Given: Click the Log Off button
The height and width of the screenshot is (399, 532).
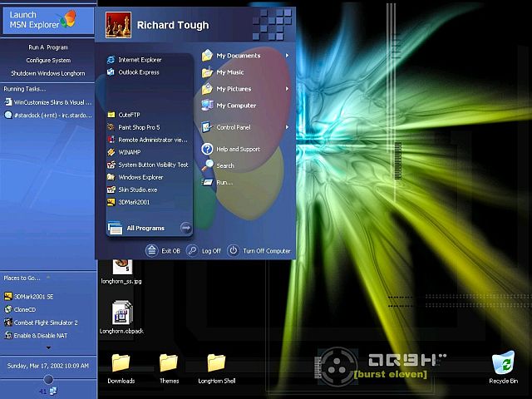Looking at the screenshot, I should [204, 250].
